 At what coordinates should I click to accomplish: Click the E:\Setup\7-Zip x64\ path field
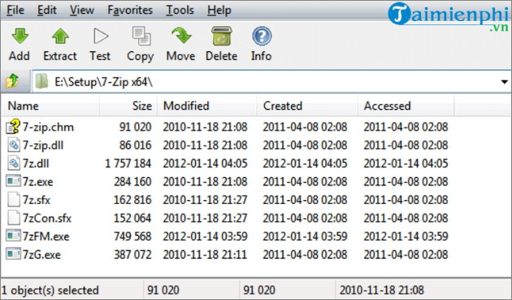coord(271,81)
